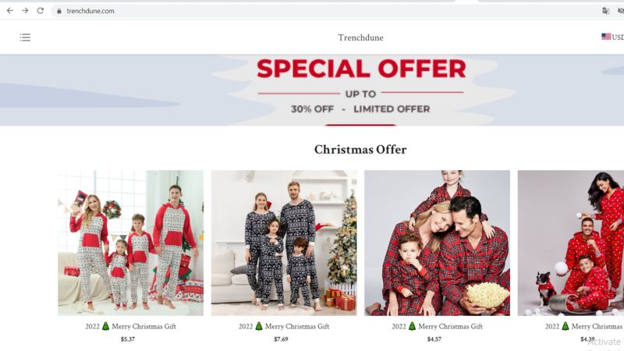Click the Special Offer banner
The image size is (624, 351).
coord(312,90)
